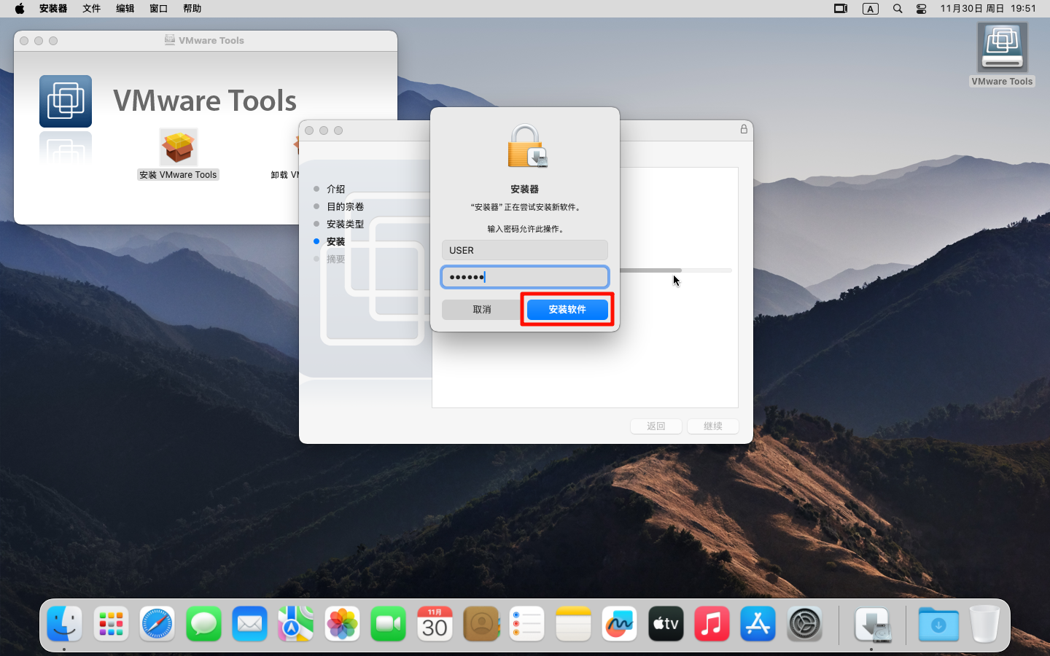Launch Safari from the Dock
The image size is (1050, 656).
point(157,624)
